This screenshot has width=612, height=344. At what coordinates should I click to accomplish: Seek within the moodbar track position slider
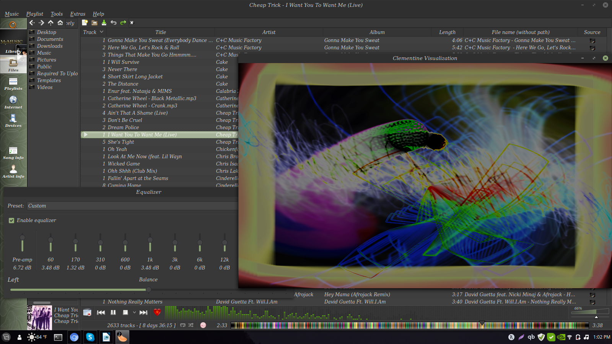click(x=410, y=326)
